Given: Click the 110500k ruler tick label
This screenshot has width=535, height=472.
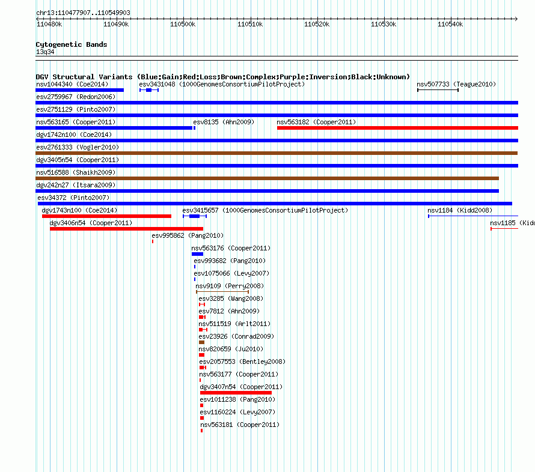Looking at the screenshot, I should click(183, 24).
